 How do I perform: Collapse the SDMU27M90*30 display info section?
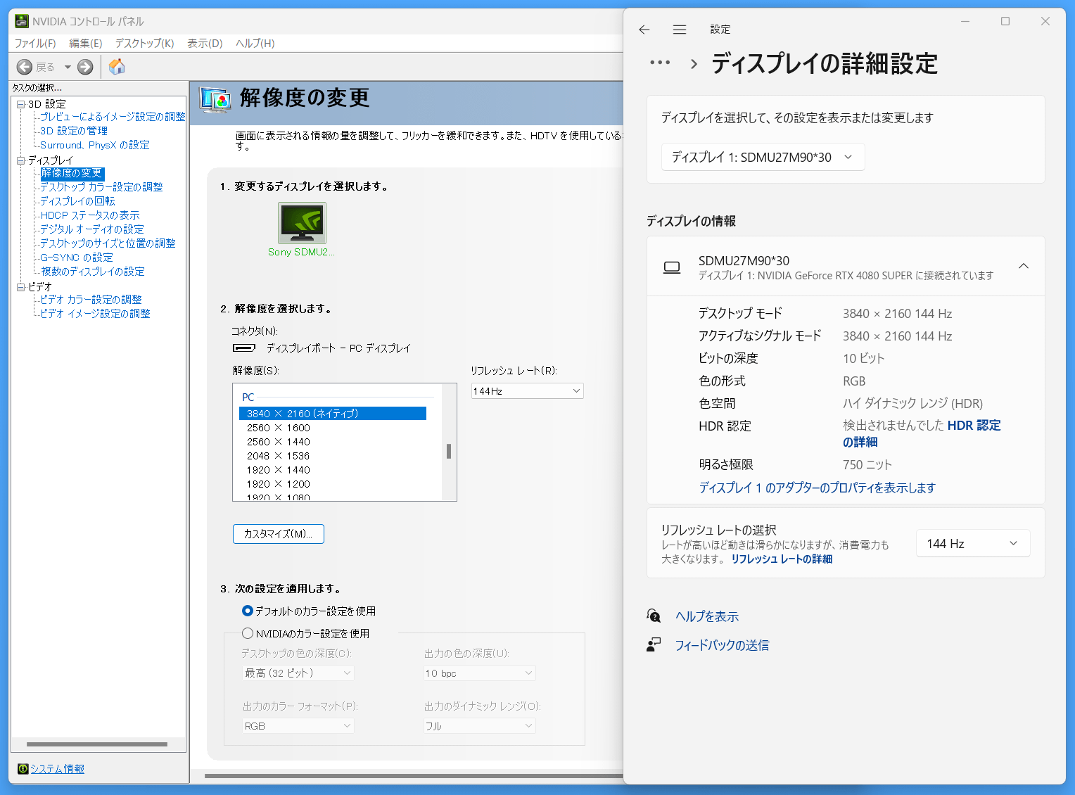[1024, 266]
